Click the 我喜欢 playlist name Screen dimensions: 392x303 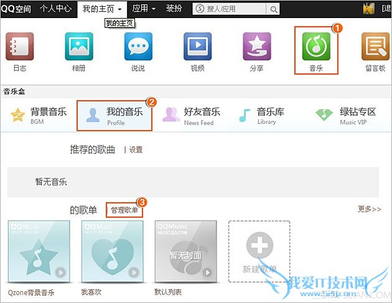pyautogui.click(x=91, y=292)
